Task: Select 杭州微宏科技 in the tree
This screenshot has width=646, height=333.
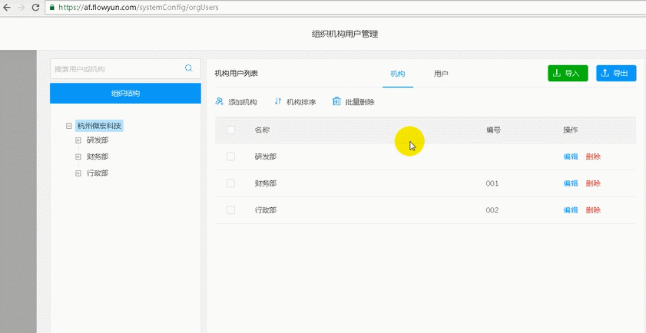Action: (x=99, y=126)
